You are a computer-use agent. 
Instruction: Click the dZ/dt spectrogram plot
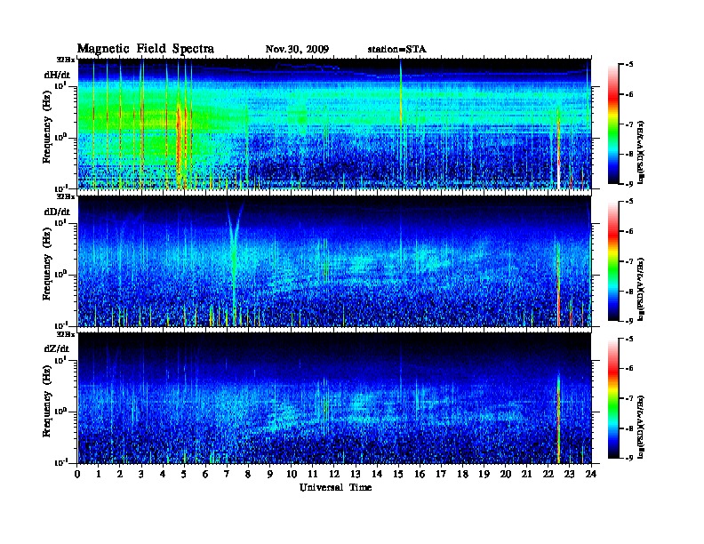pyautogui.click(x=334, y=398)
